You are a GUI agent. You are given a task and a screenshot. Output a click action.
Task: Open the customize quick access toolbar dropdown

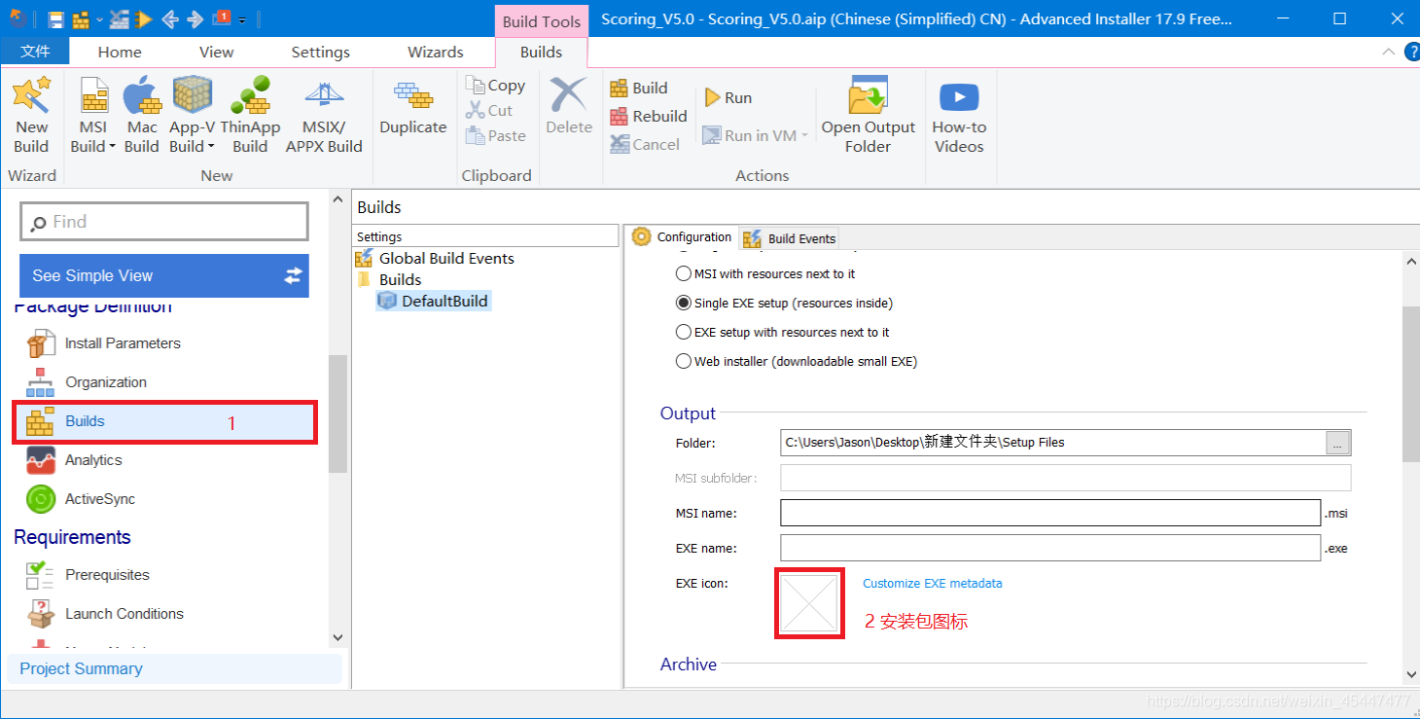tap(241, 19)
